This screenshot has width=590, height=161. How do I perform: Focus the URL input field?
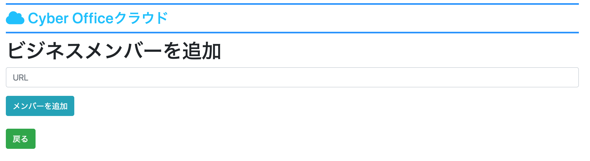coord(292,77)
